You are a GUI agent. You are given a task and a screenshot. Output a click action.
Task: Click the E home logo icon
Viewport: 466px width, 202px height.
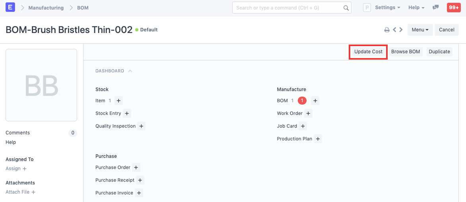coord(11,8)
